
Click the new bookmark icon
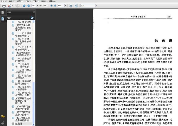point(32,18)
